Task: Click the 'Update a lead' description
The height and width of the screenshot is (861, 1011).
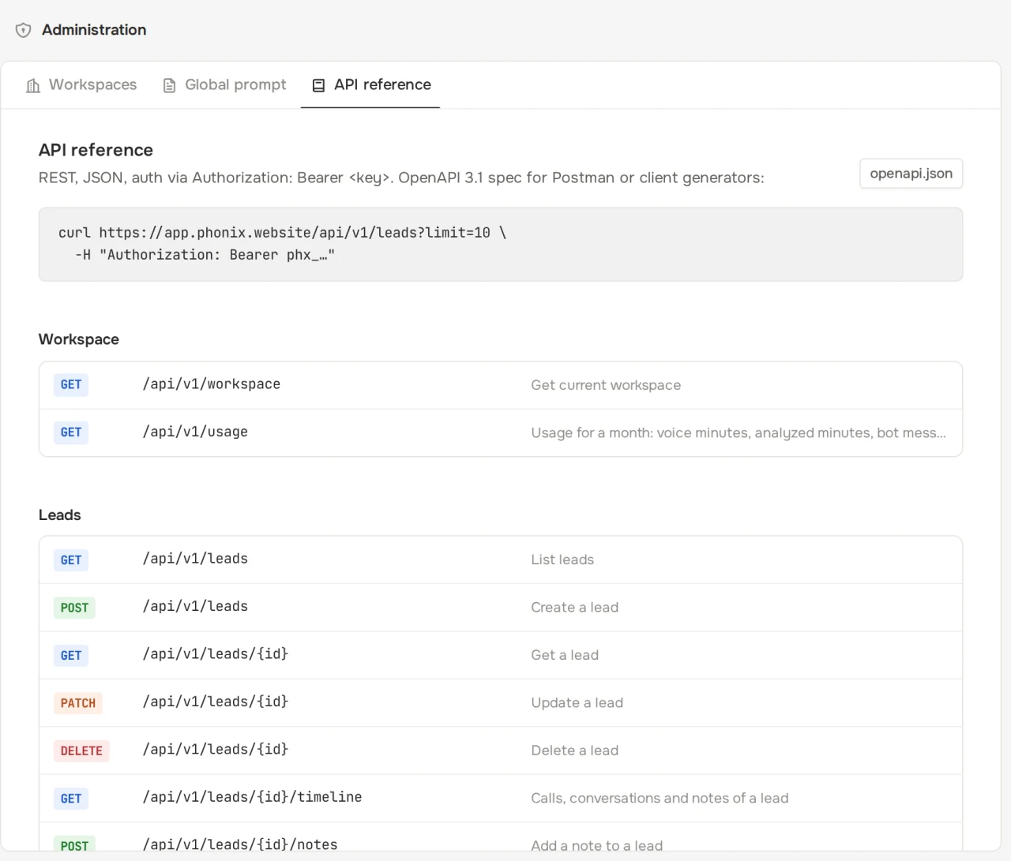Action: [x=577, y=703]
